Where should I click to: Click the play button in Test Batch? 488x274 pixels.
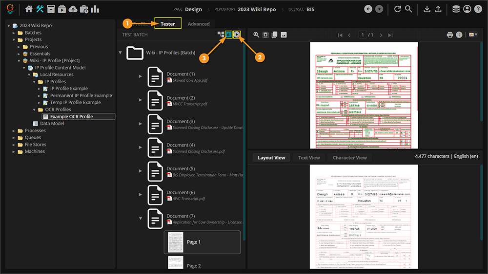pyautogui.click(x=237, y=35)
